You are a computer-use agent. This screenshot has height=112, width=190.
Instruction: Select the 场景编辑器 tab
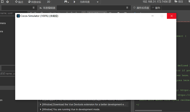(x=47, y=8)
